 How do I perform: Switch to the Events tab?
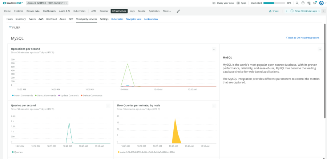32,19
